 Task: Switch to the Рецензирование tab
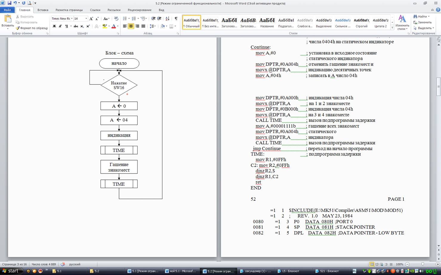(x=139, y=10)
